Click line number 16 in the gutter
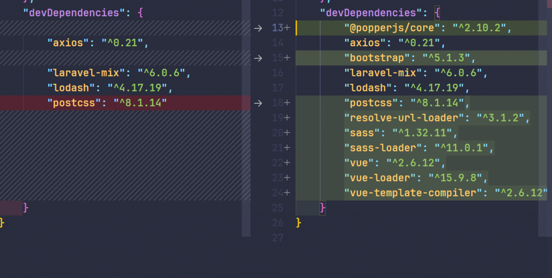552x278 pixels. [278, 73]
